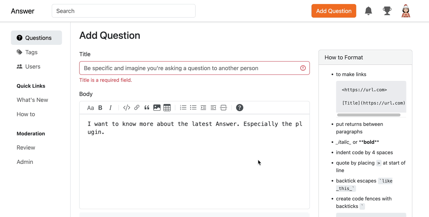Insert a code block
Image resolution: width=429 pixels, height=217 pixels.
click(127, 107)
